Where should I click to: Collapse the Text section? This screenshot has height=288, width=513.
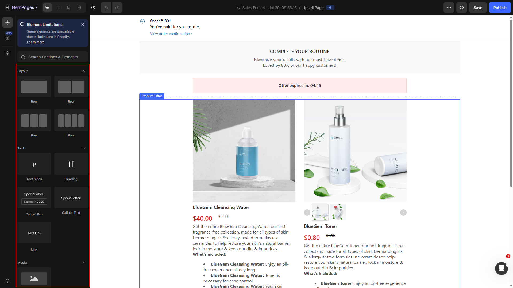click(x=84, y=148)
